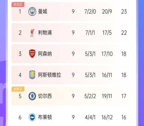Click Aston Villa's rank number 4
144x126 pixels.
[20, 75]
